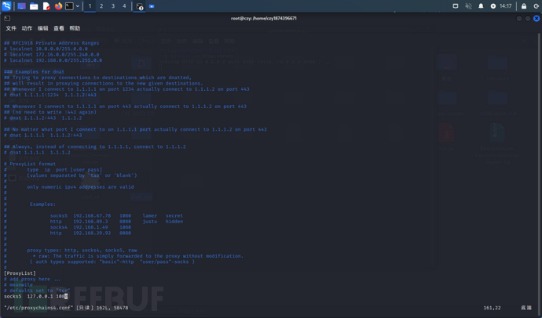Image resolution: width=542 pixels, height=318 pixels.
Task: Open the file manager from the panel
Action: pos(34,6)
